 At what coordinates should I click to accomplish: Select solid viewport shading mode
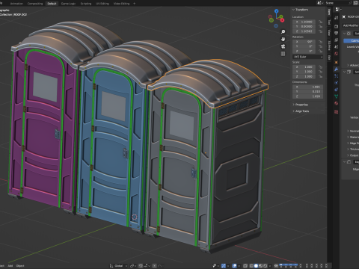pos(256,266)
